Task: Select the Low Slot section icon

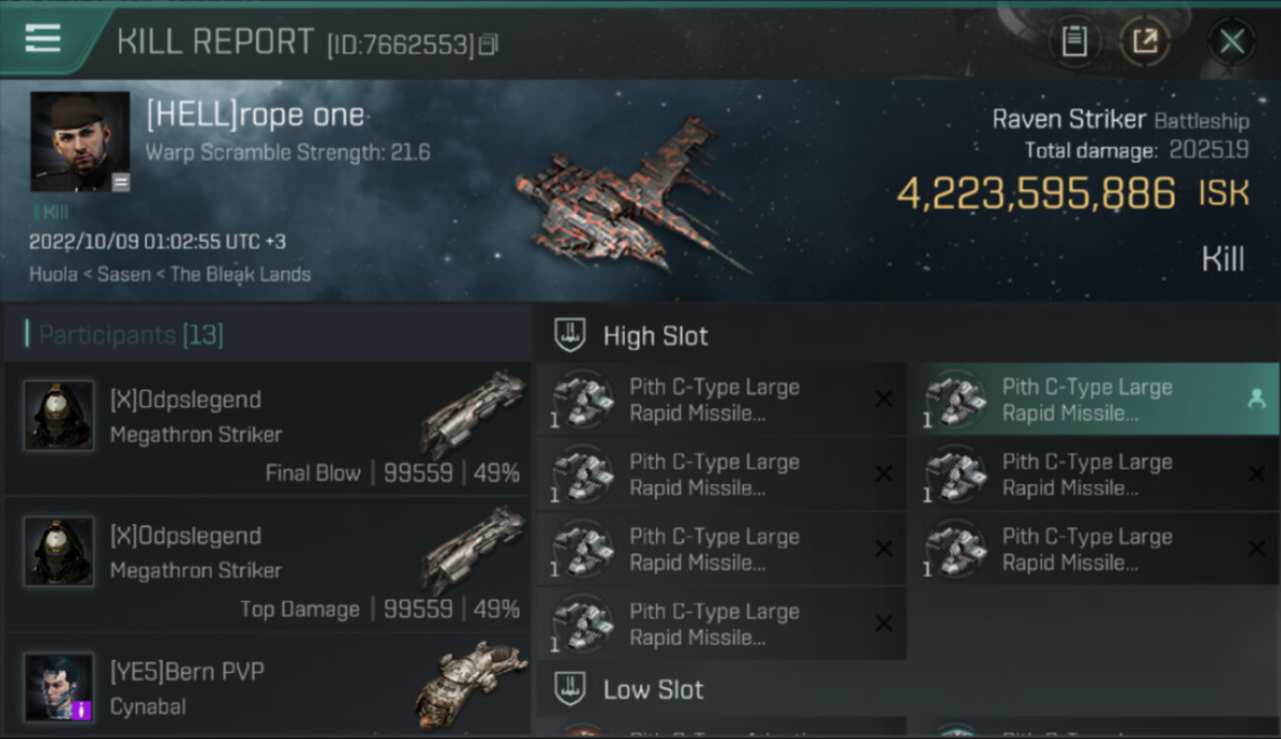Action: 571,689
